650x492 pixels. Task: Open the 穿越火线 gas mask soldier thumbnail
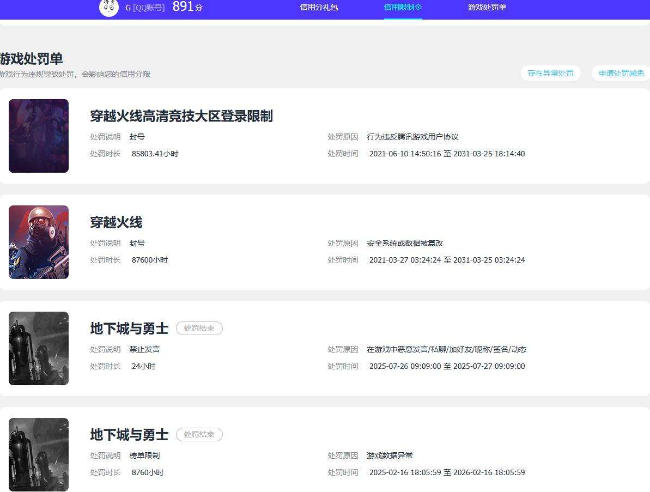[x=39, y=242]
